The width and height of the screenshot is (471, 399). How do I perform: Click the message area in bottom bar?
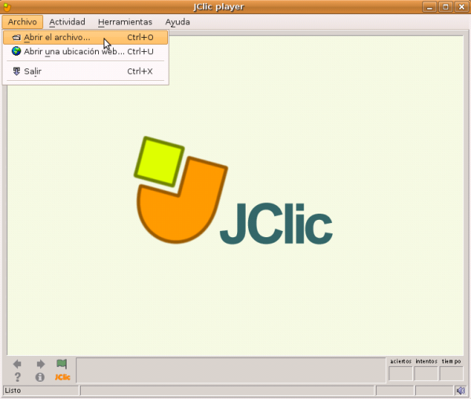coord(231,370)
